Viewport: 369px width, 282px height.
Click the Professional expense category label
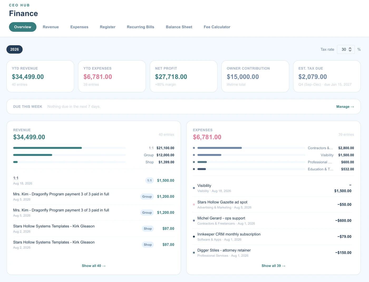coord(320,162)
